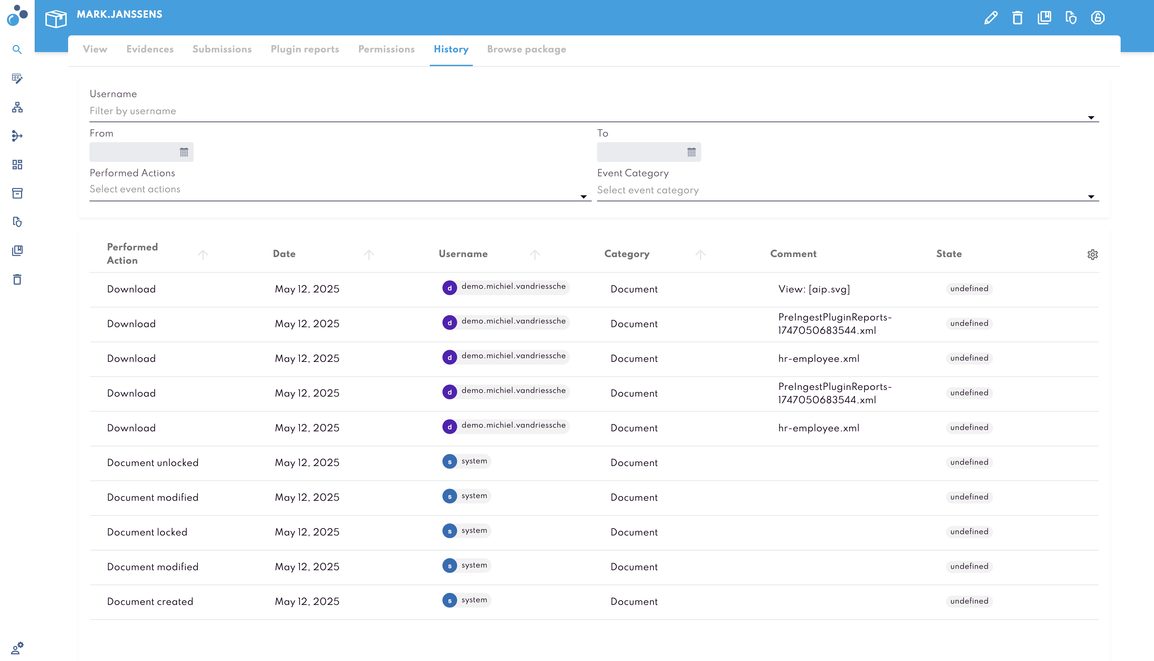1154x661 pixels.
Task: Switch to the Submissions tab
Action: tap(222, 49)
